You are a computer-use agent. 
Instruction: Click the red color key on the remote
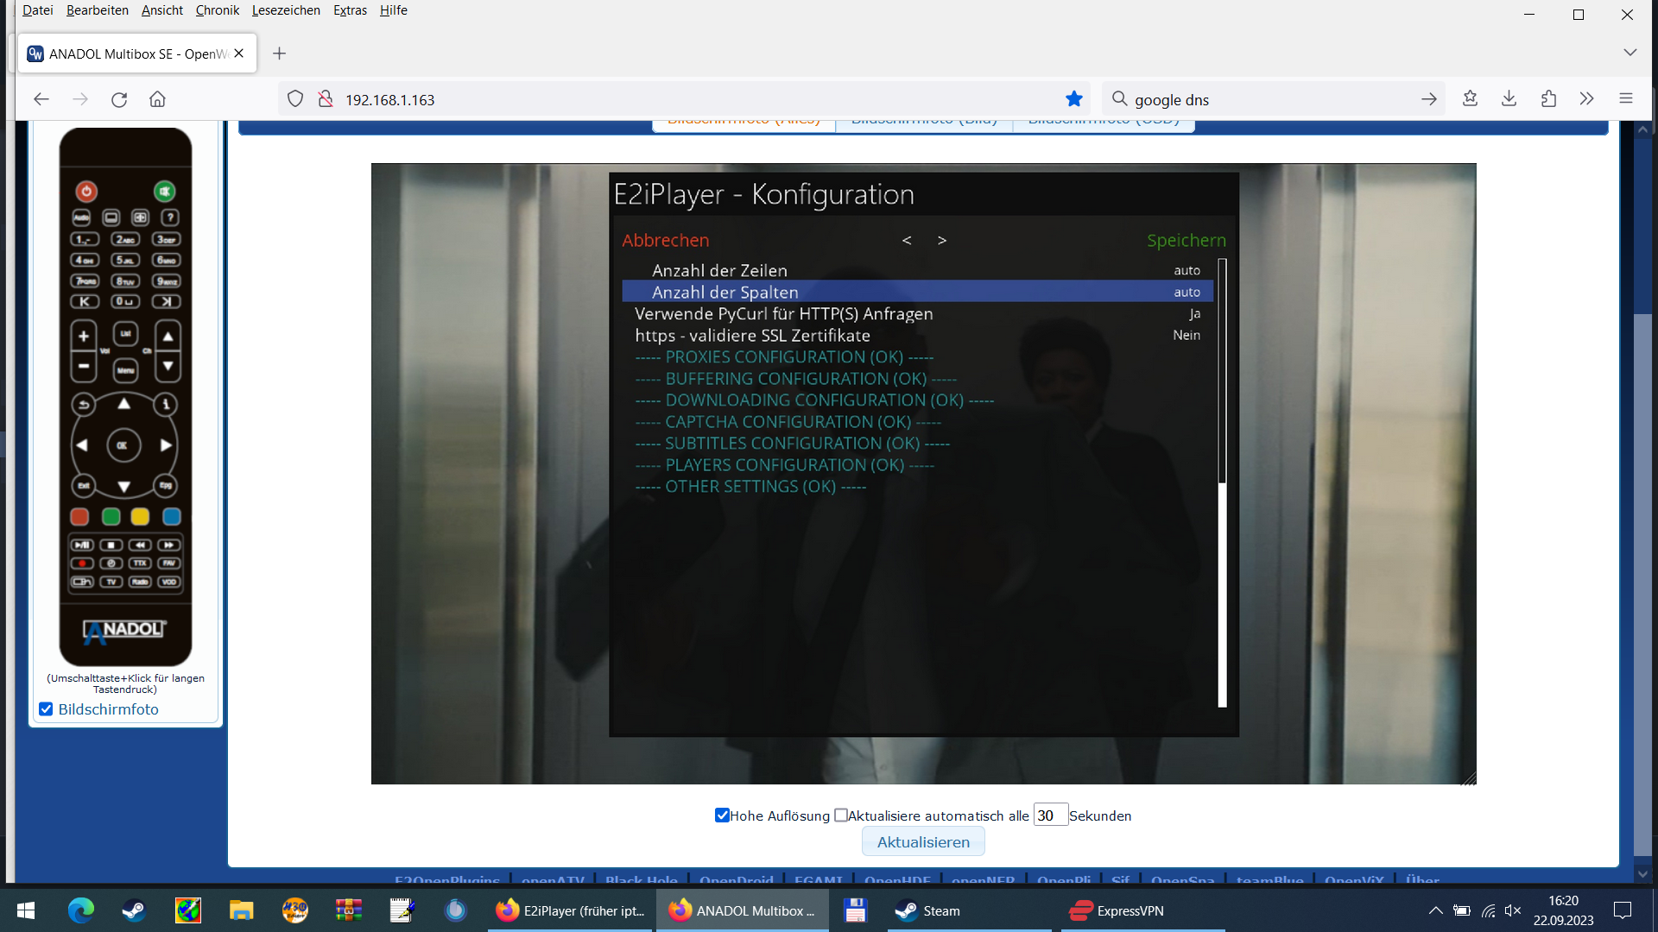(79, 517)
